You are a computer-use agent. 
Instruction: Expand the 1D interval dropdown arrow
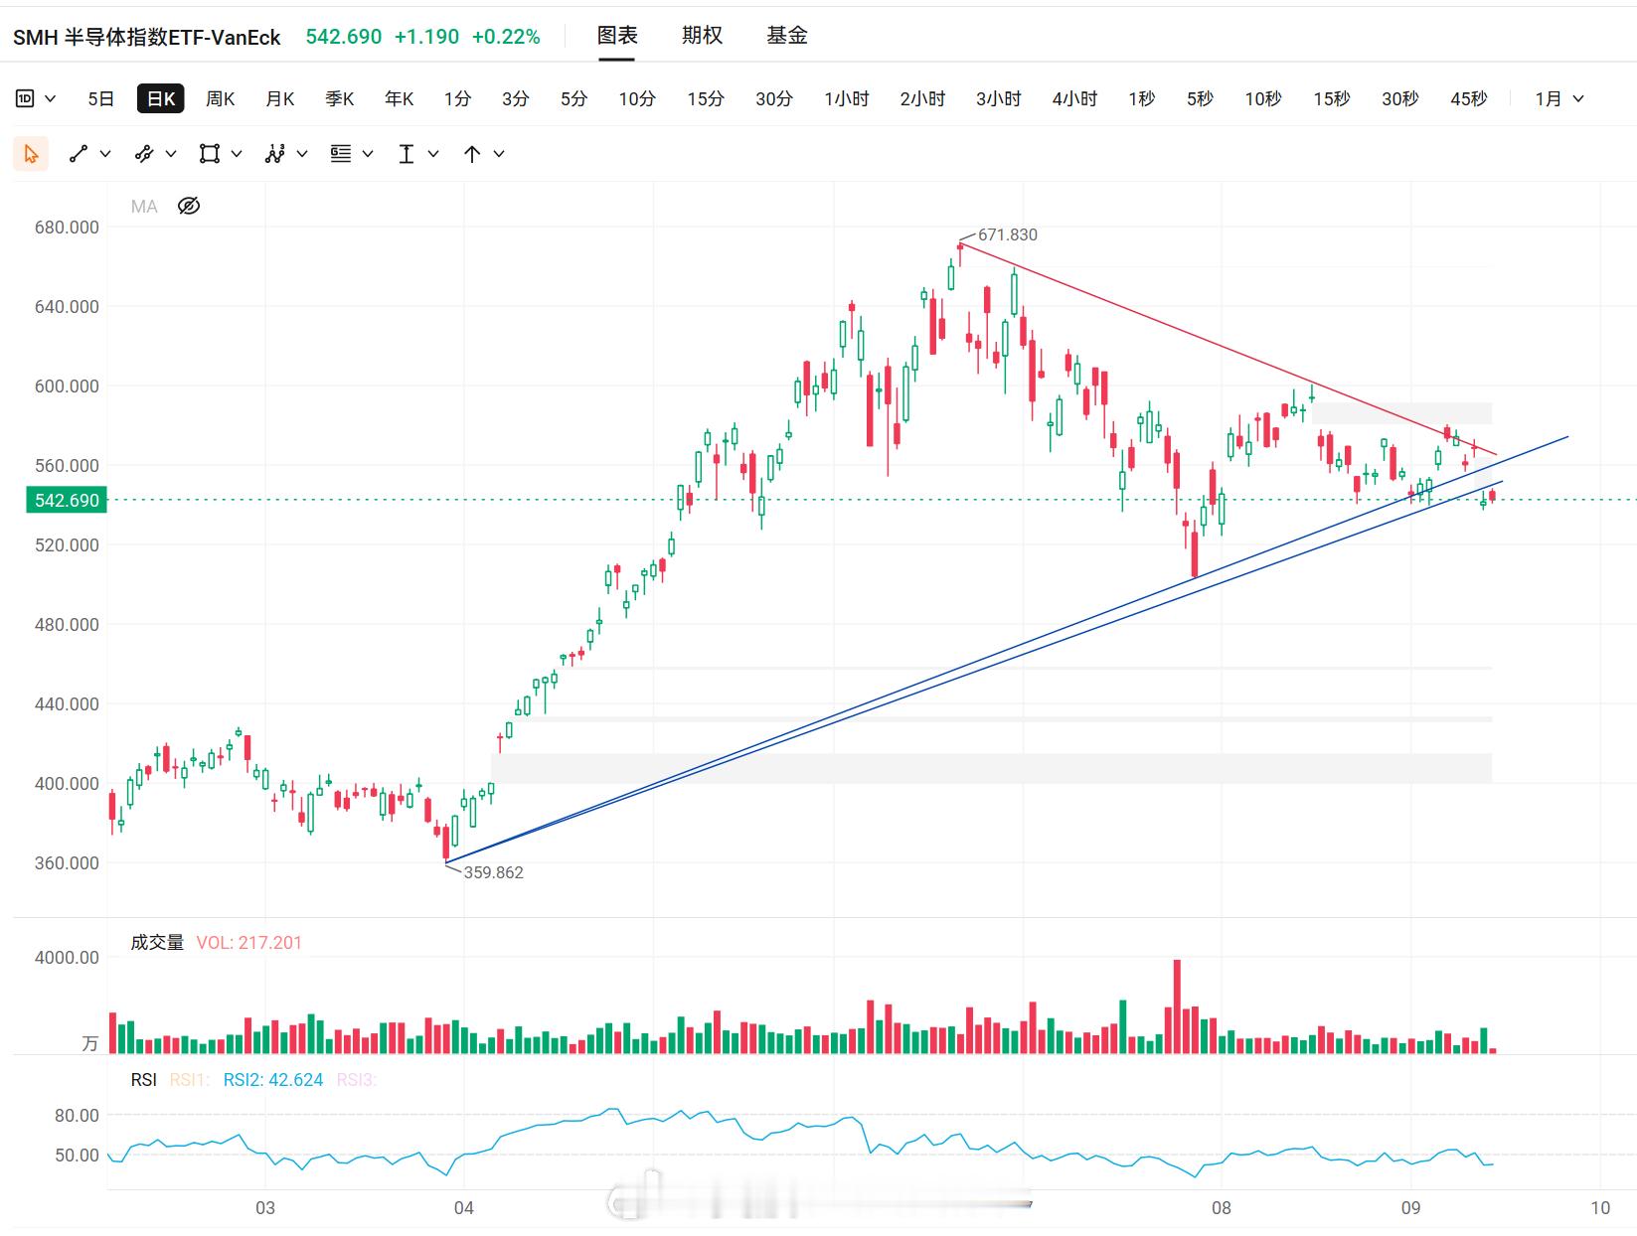pyautogui.click(x=51, y=98)
